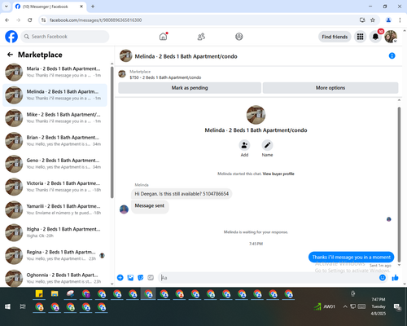View site information icon
The image size is (407, 326).
pyautogui.click(x=43, y=20)
